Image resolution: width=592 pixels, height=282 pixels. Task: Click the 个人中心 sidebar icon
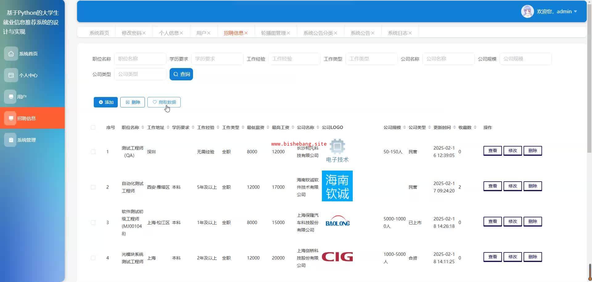11,75
